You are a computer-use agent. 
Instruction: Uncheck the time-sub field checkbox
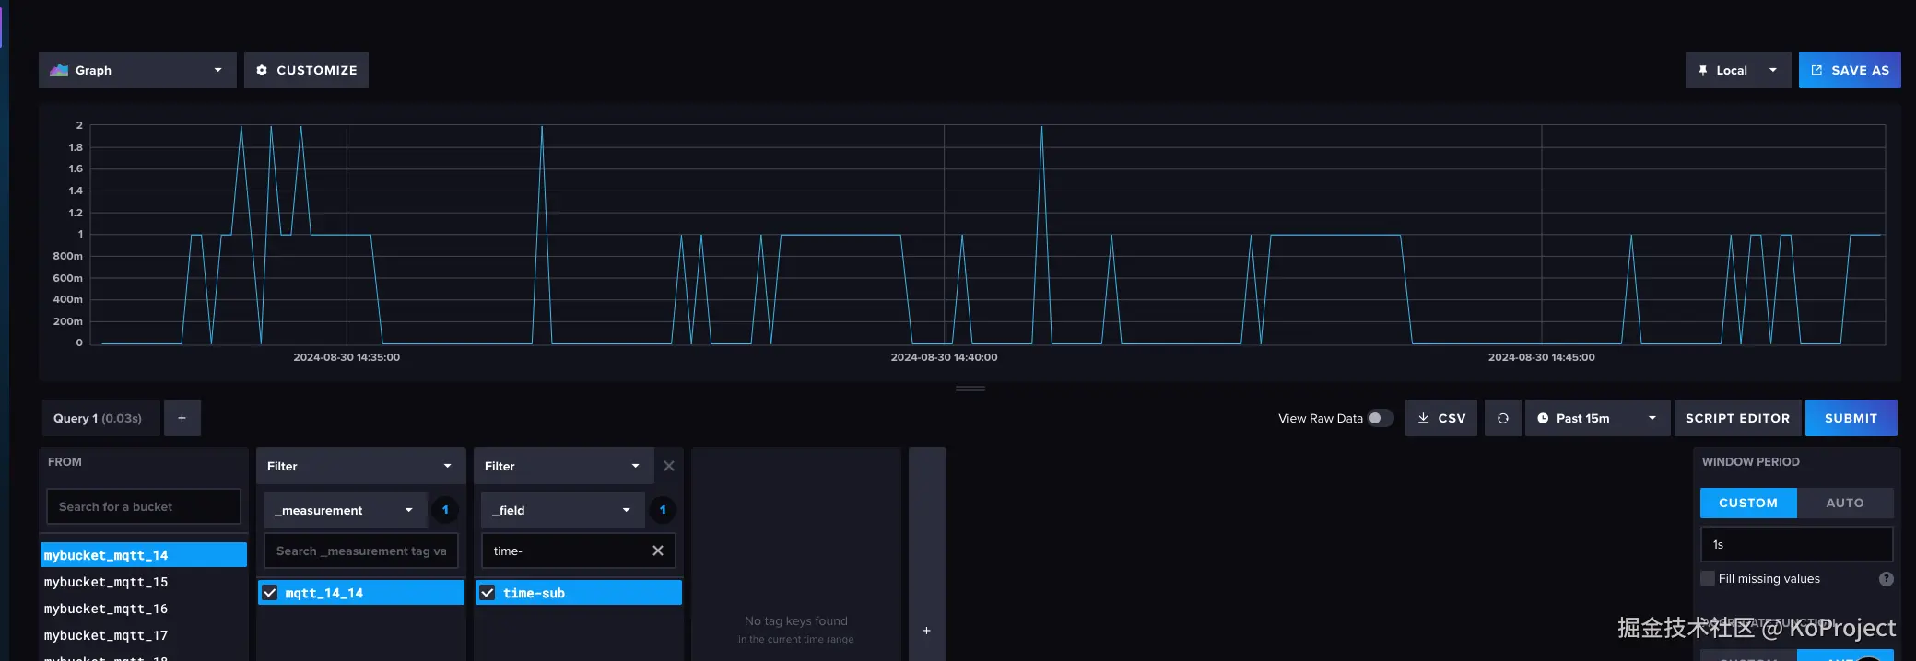(488, 593)
